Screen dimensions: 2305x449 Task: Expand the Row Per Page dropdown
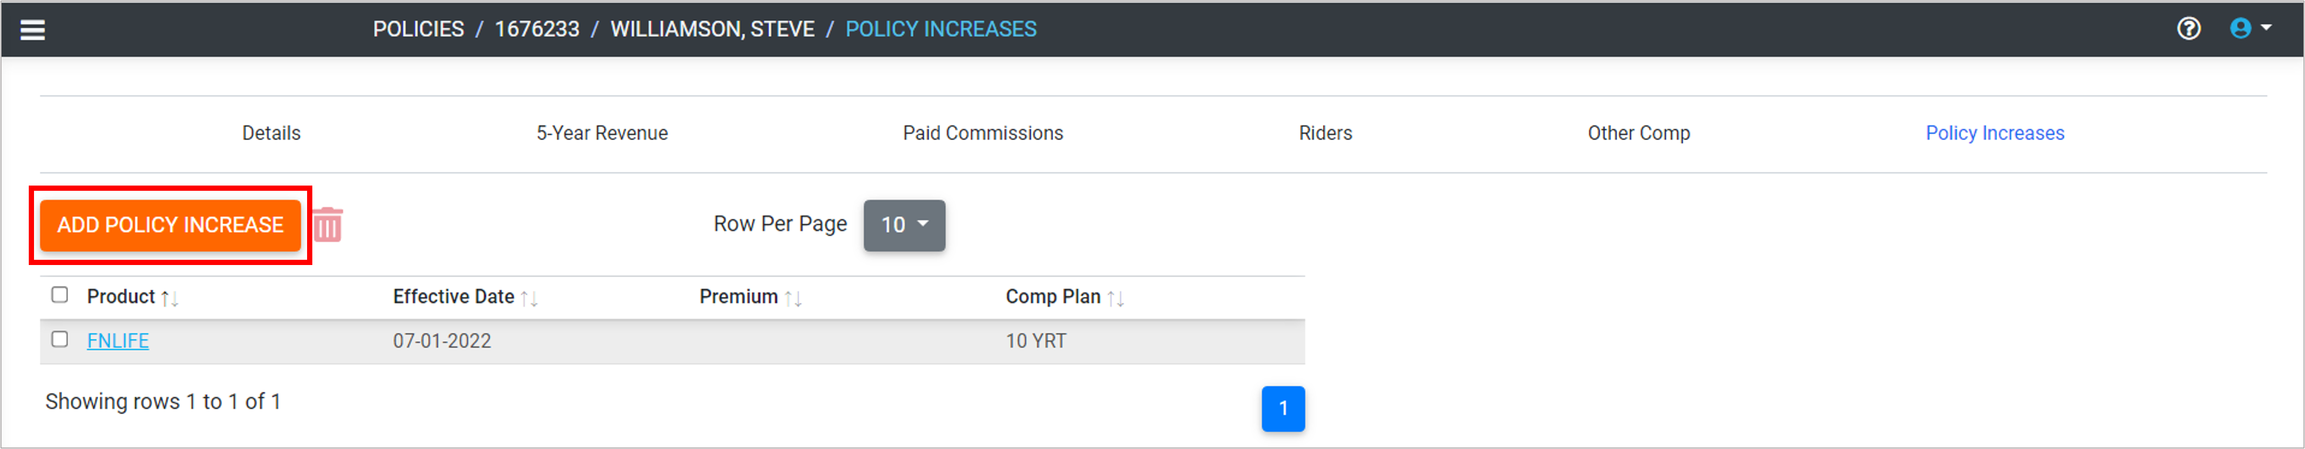(x=904, y=225)
